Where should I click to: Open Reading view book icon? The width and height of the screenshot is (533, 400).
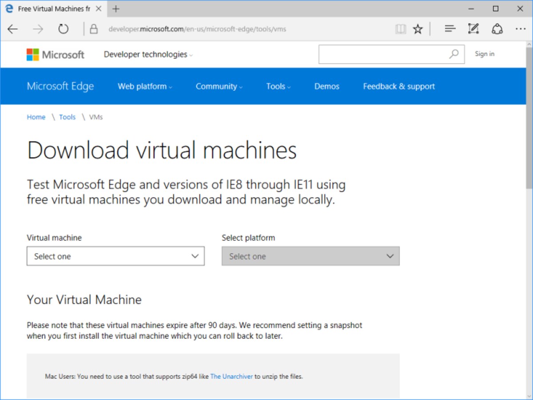coord(400,29)
